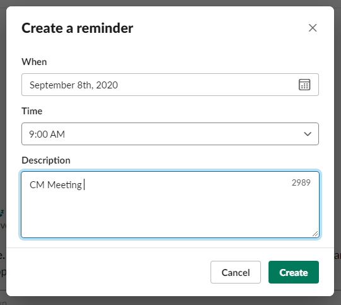Grab the text area resize handle
The image size is (341, 305).
coord(315,234)
